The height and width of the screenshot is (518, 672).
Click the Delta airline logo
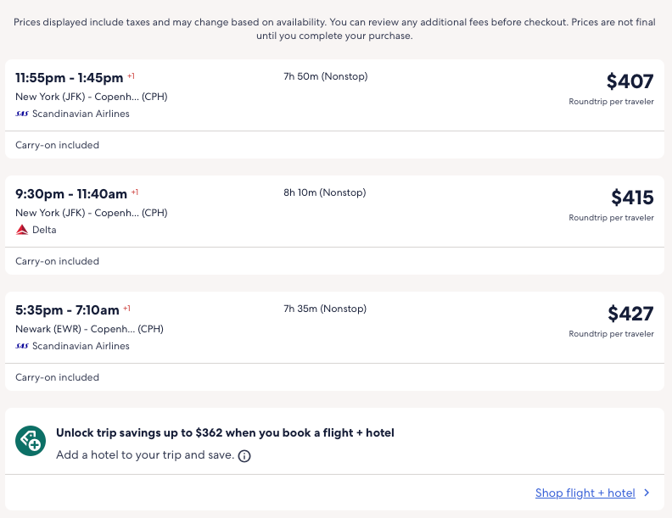coord(22,230)
